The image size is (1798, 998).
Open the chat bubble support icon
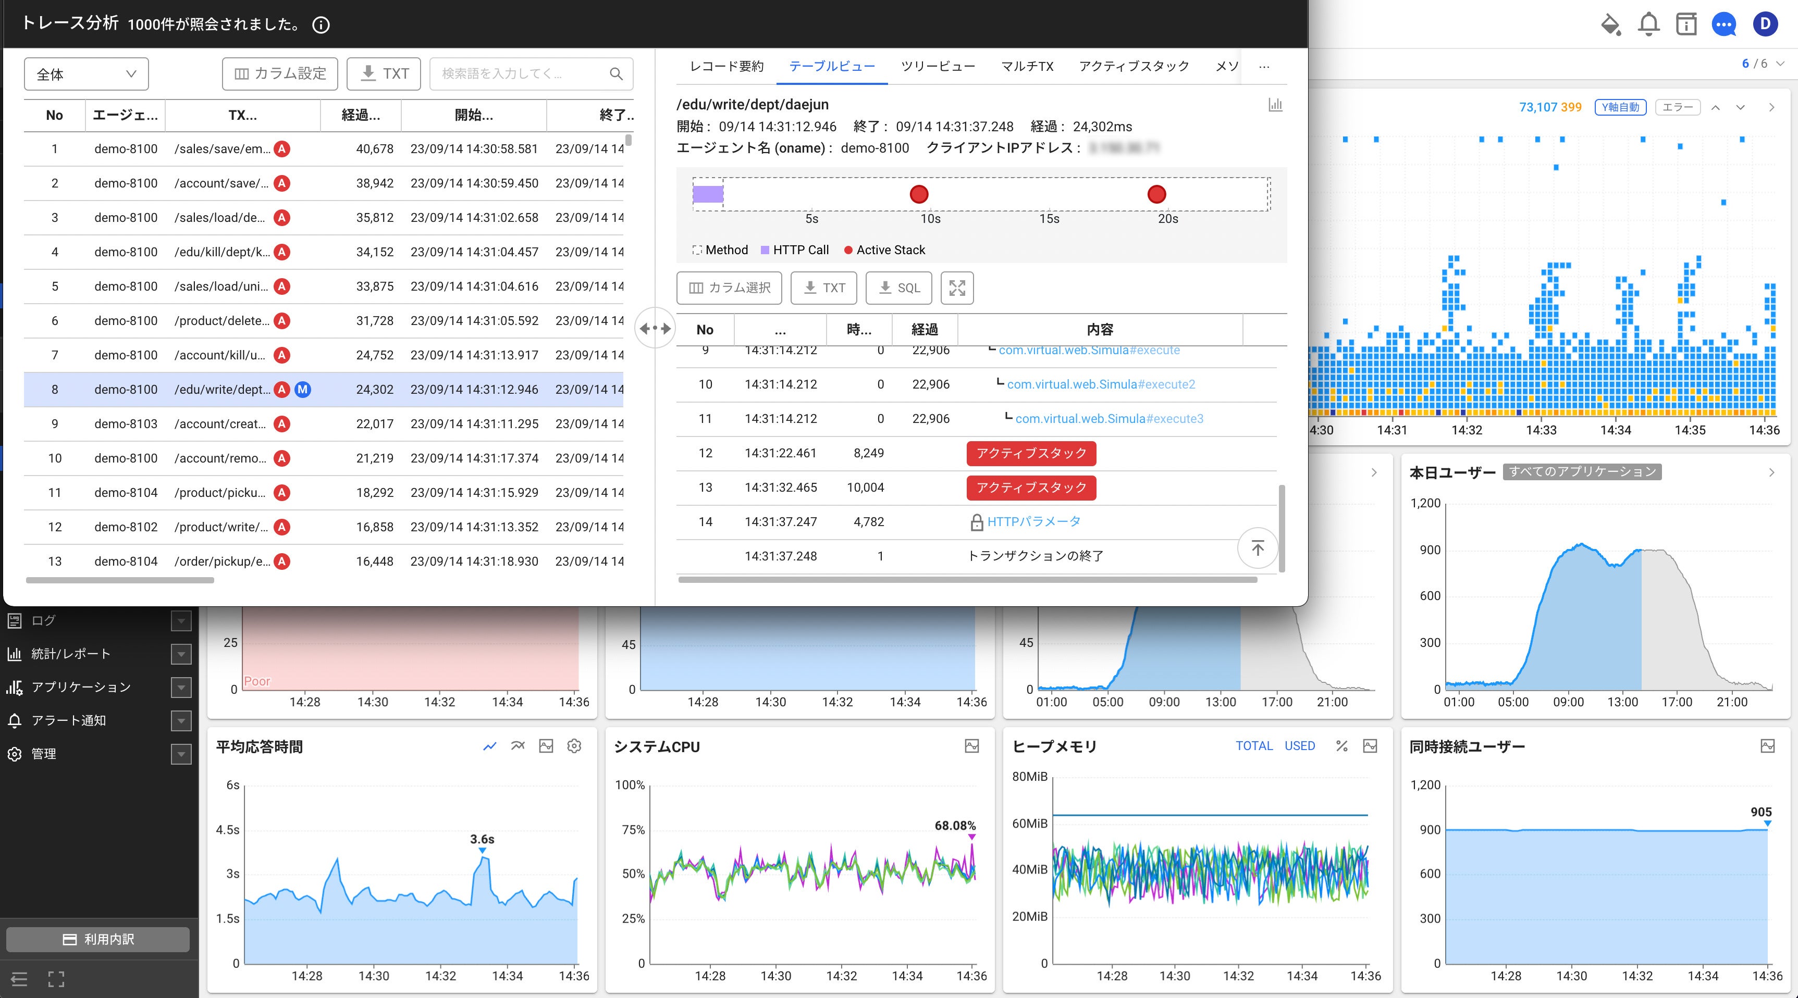[1723, 24]
